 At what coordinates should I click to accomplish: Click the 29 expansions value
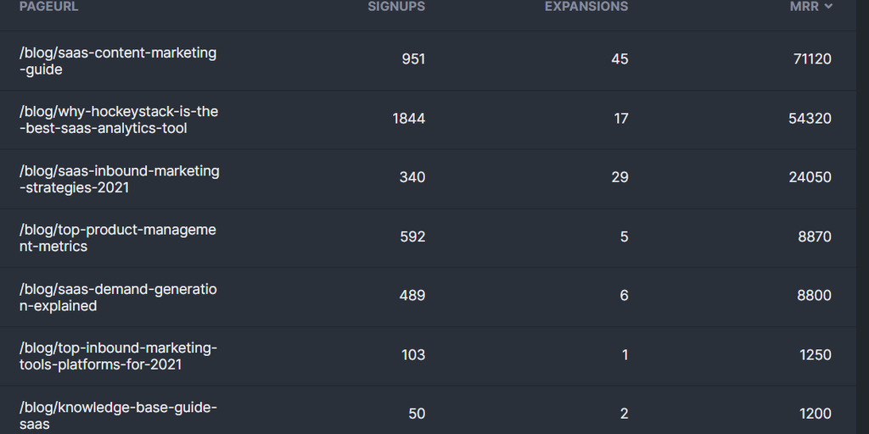click(620, 177)
